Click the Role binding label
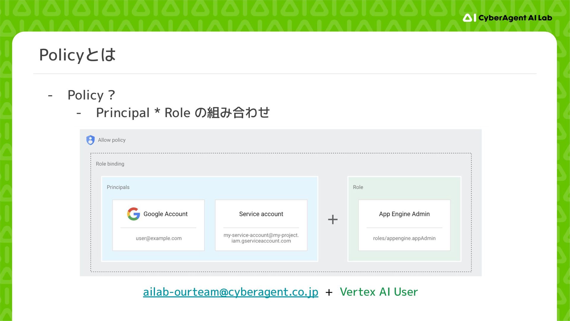The width and height of the screenshot is (570, 321). 110,164
